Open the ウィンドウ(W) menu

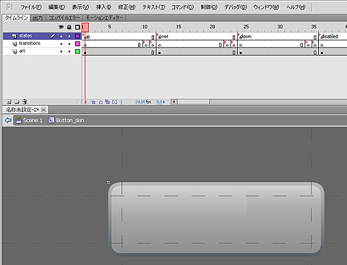click(x=266, y=7)
